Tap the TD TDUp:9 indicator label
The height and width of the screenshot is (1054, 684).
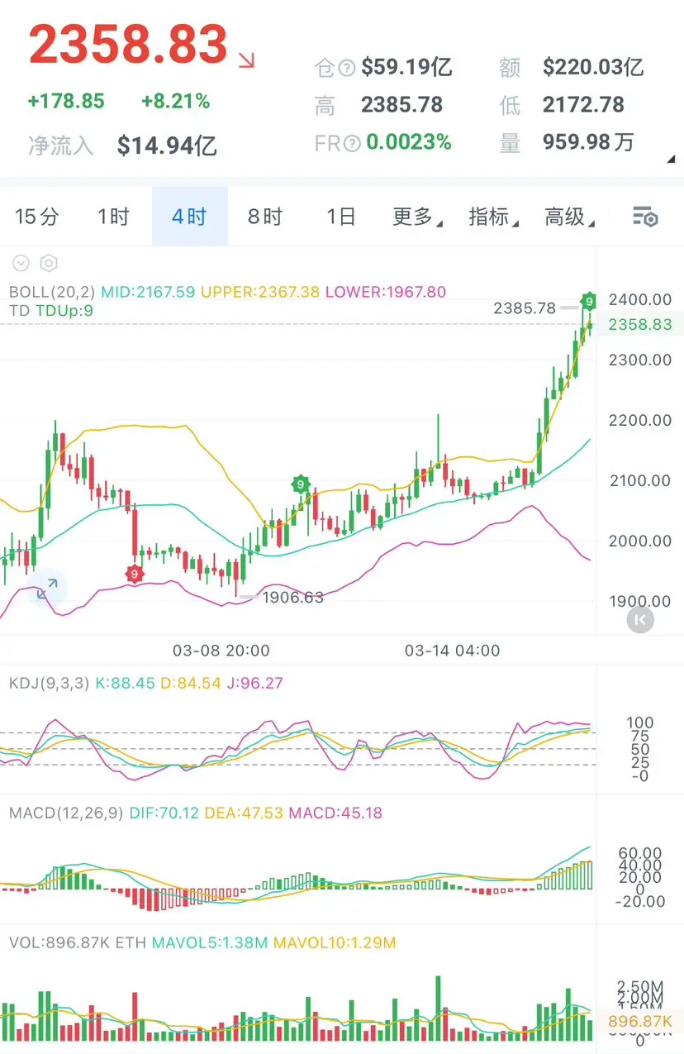point(51,312)
